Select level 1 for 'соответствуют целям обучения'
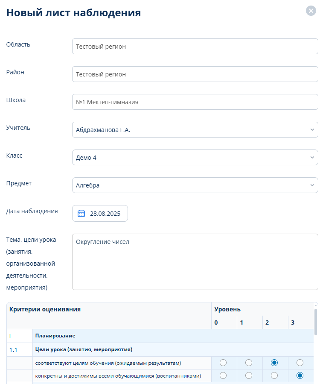Screen dimensions: 320x384 click(x=249, y=363)
